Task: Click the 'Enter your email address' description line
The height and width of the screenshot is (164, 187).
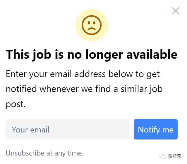Action: (x=83, y=74)
